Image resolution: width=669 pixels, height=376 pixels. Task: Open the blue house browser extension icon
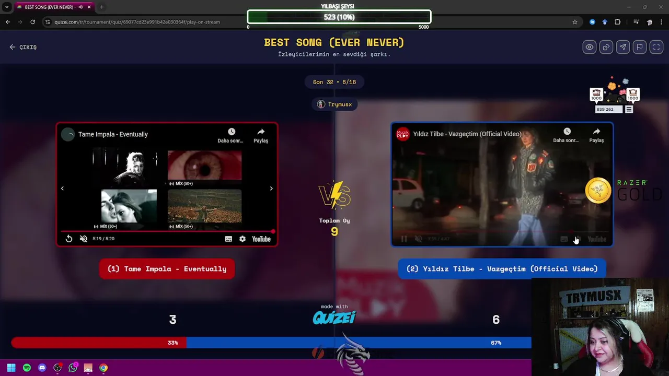click(605, 22)
